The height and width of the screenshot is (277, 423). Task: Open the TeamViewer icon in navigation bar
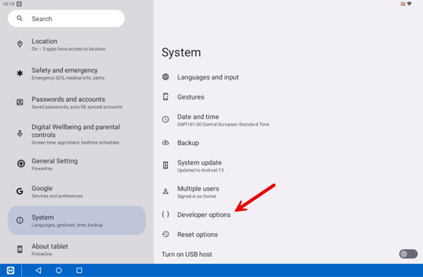coord(10,270)
